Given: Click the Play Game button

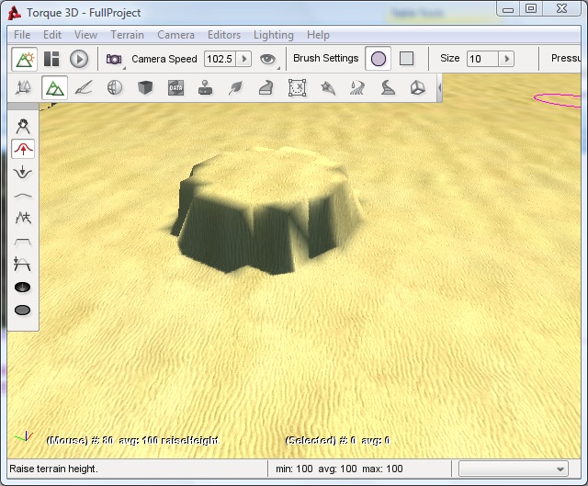Looking at the screenshot, I should [79, 59].
